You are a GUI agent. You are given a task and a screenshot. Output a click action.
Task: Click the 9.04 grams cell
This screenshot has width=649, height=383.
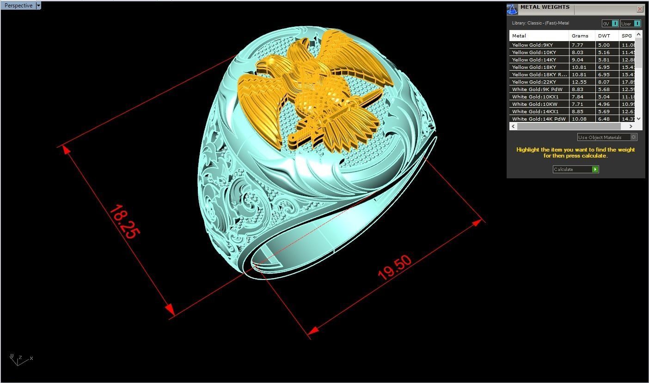coord(582,60)
